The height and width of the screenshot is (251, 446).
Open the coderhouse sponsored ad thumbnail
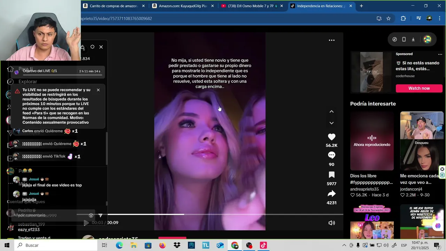(371, 73)
